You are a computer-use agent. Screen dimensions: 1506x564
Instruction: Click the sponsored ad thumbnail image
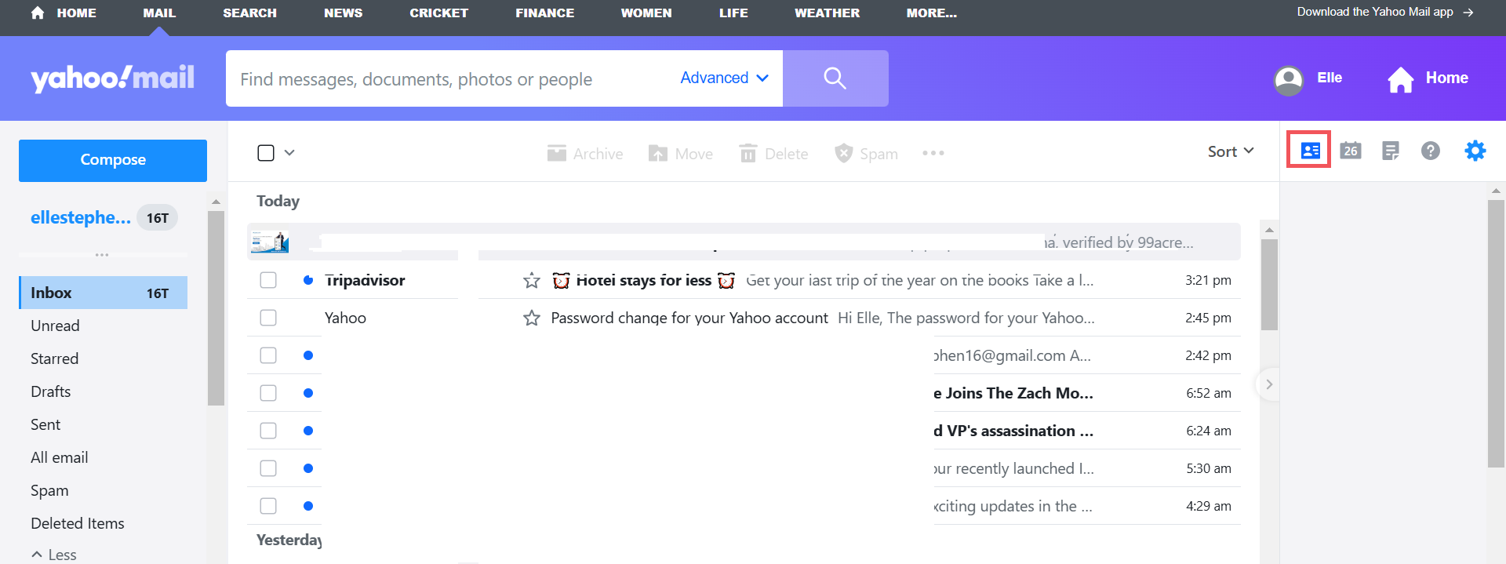tap(270, 242)
